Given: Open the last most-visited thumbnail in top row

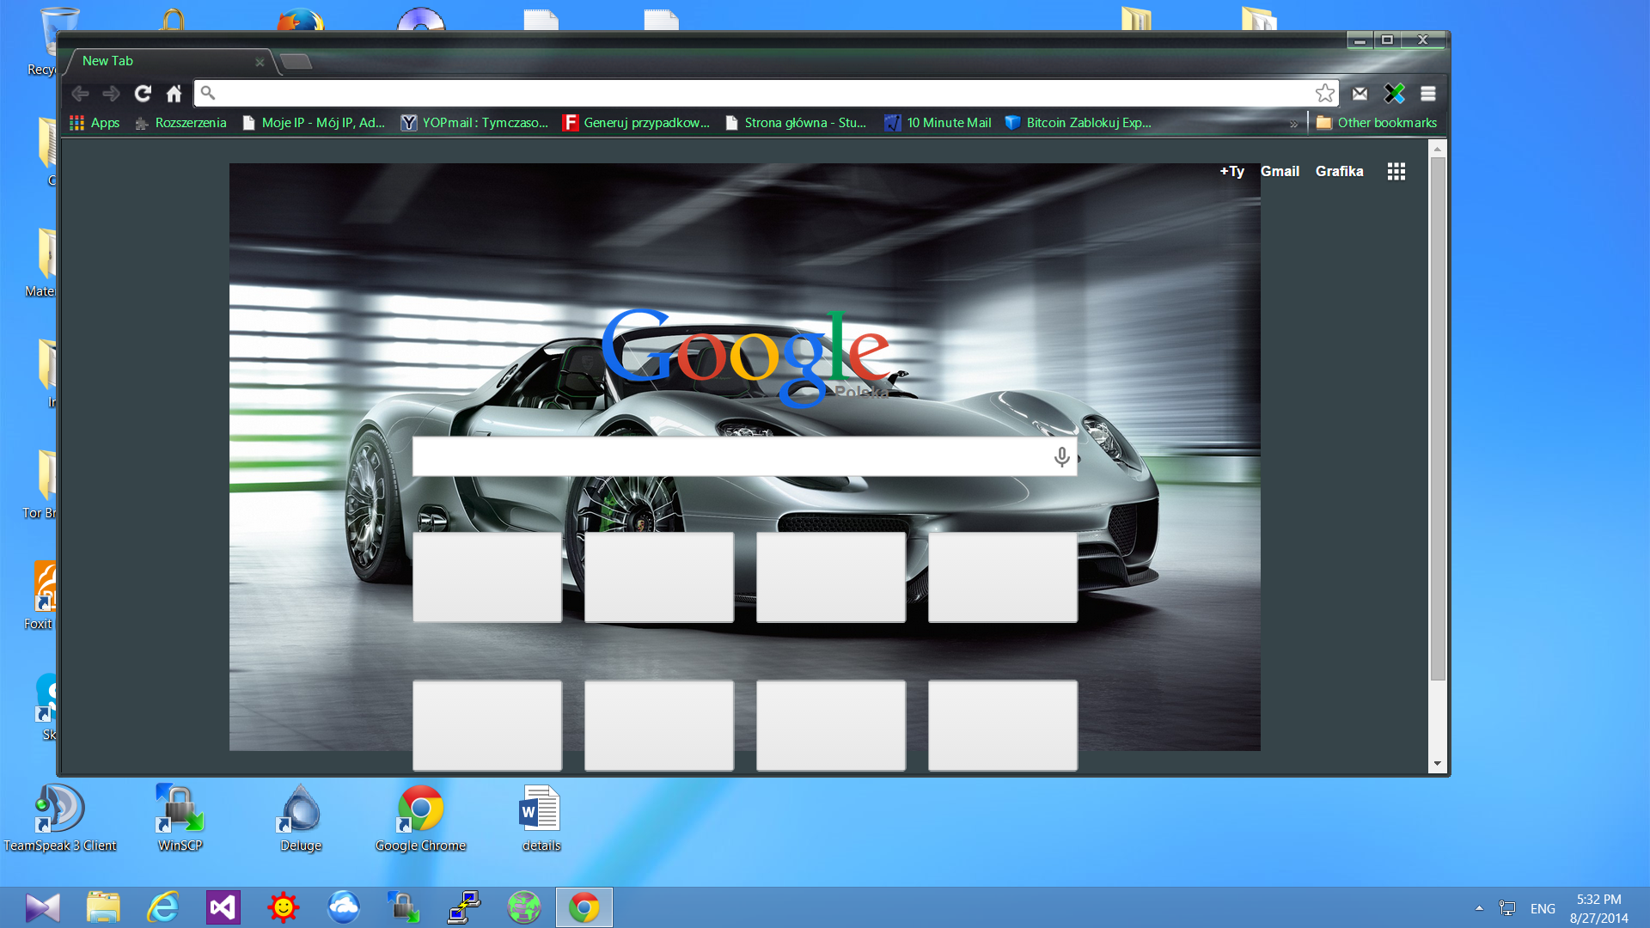Looking at the screenshot, I should point(1003,577).
